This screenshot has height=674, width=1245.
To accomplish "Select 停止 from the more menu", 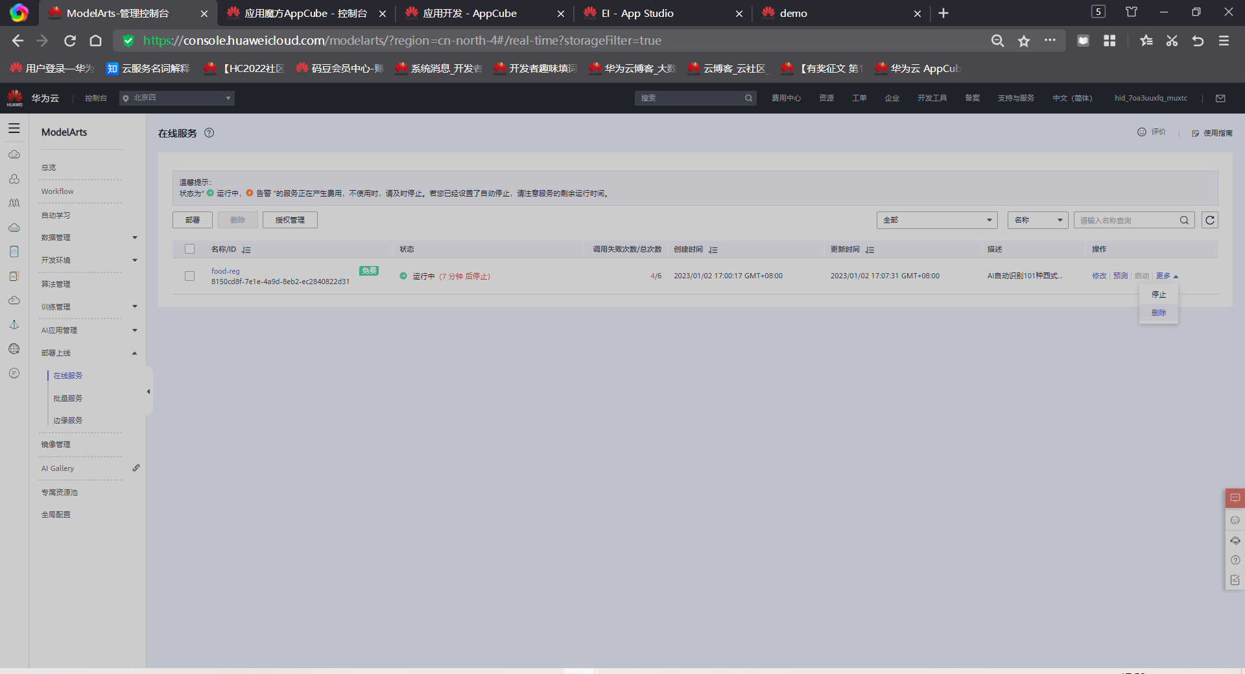I will [1159, 295].
